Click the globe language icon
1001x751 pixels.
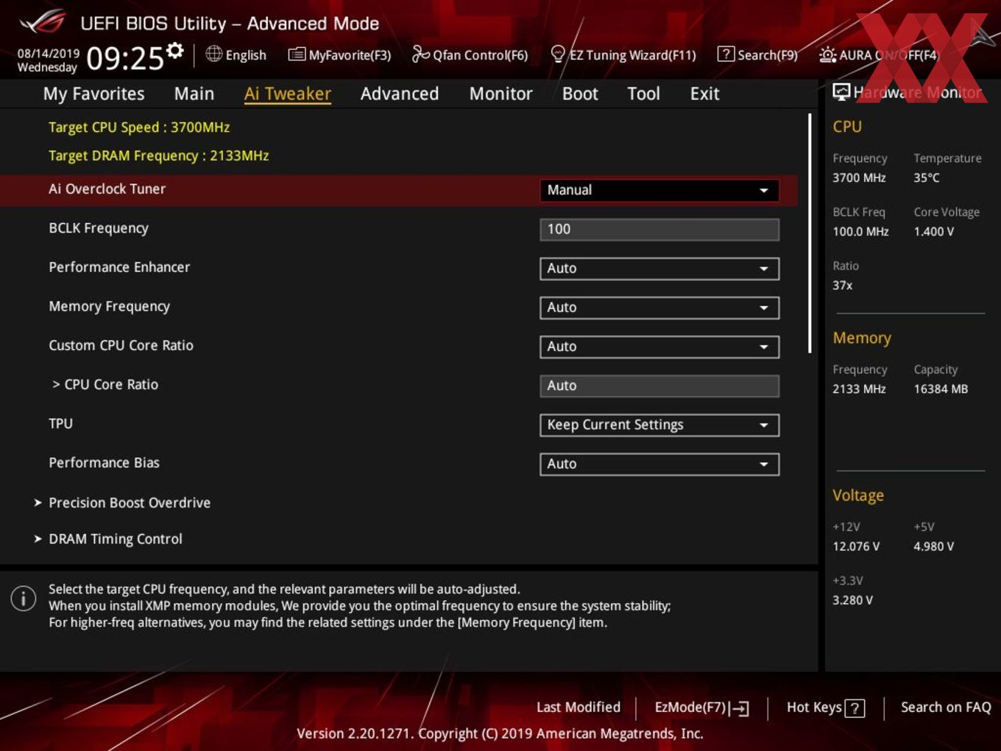(x=213, y=54)
